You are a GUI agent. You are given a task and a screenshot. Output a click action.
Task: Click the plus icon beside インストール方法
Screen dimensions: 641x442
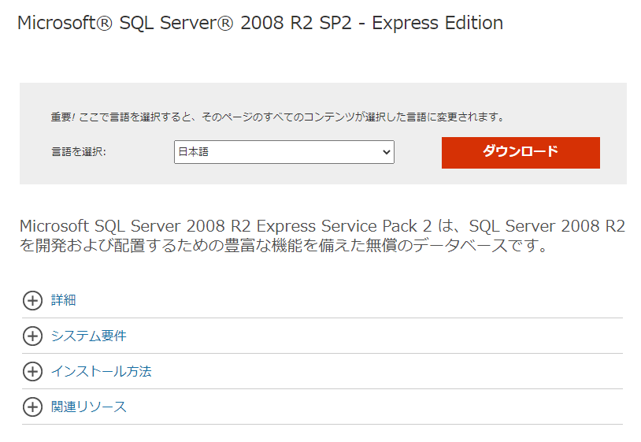(32, 371)
